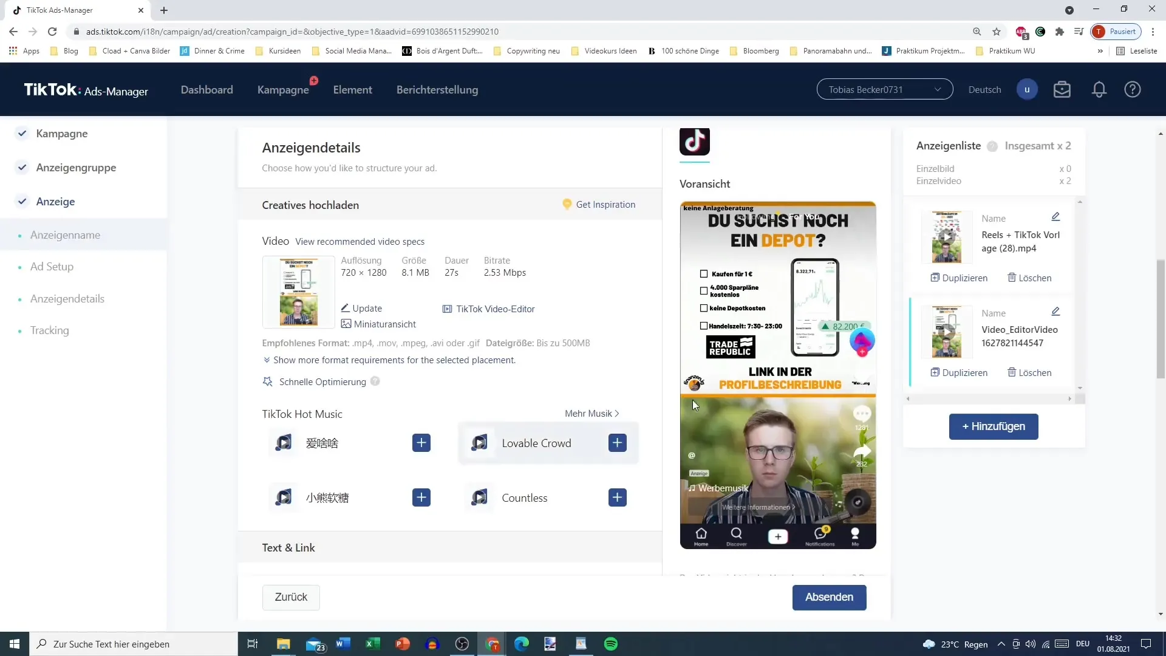Click the Update video icon

click(346, 307)
